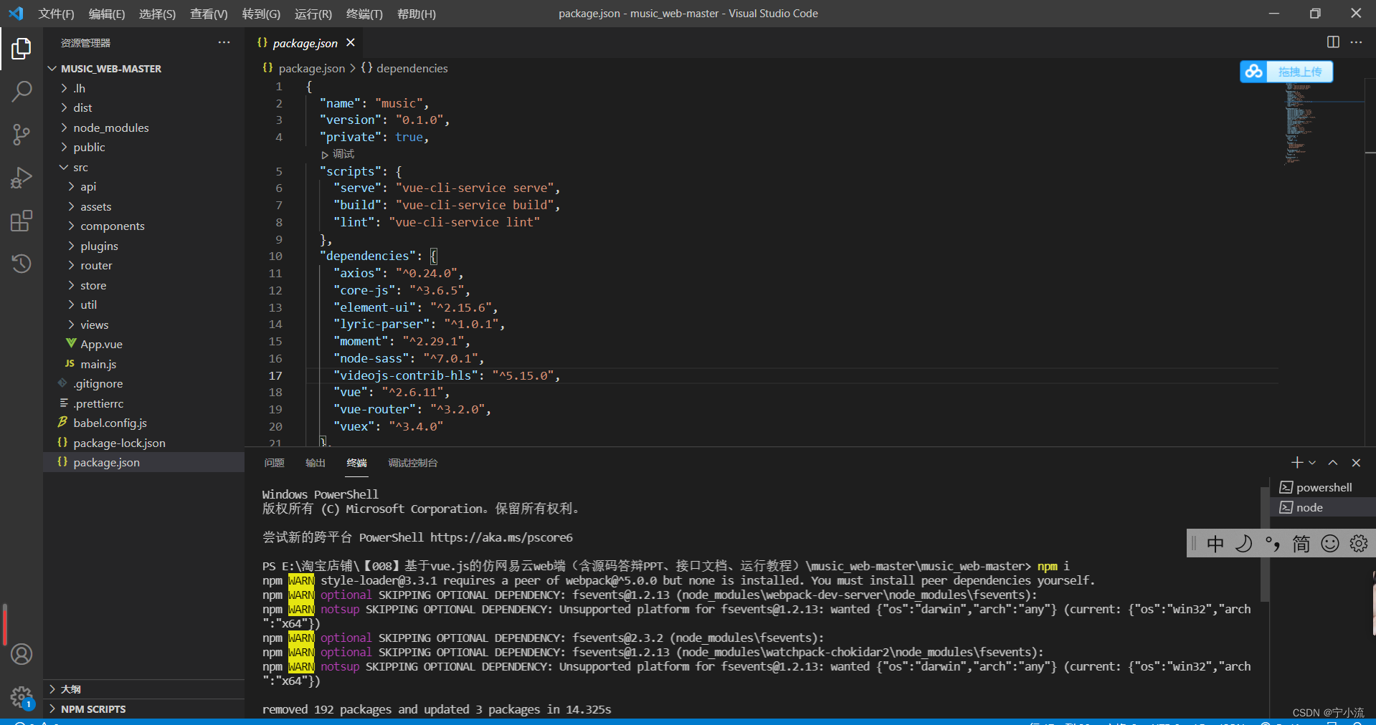Open the 查看(V) menu
Viewport: 1376px width, 725px height.
[x=209, y=14]
